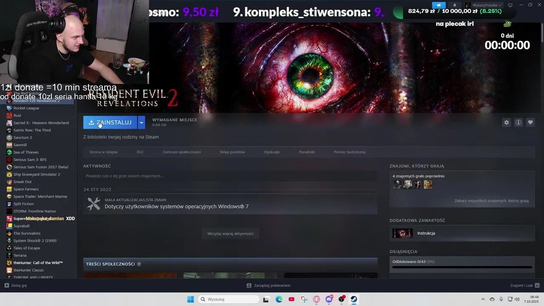Image resolution: width=544 pixels, height=306 pixels.
Task: Click the achievements progress bar Odblokowano 0/43
Action: click(462, 267)
